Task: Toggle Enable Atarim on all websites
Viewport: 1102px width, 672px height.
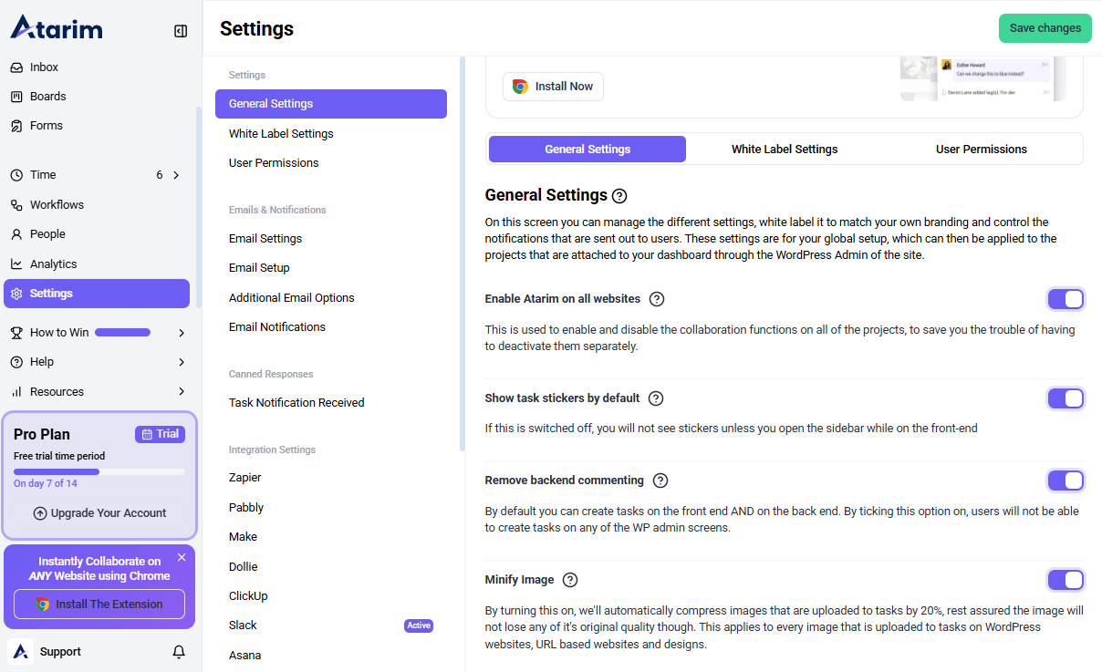Action: (x=1065, y=299)
